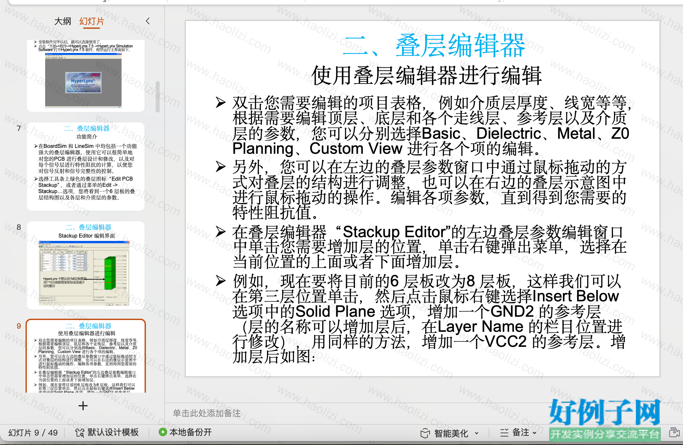This screenshot has width=683, height=445.
Task: Click the slide title 二、叠层编辑器
Action: [x=434, y=45]
